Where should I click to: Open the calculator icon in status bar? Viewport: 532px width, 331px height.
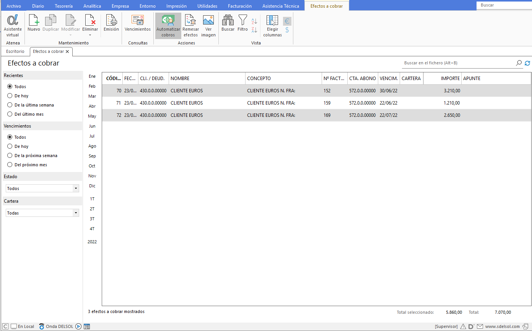[87, 326]
